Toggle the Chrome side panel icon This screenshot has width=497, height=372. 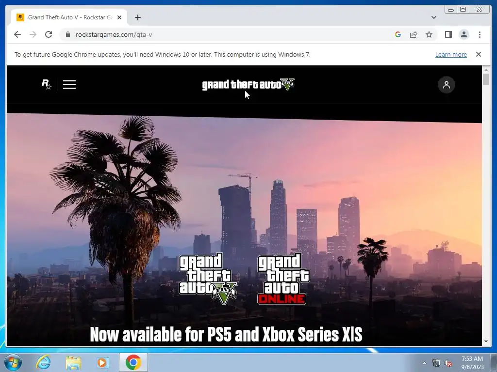pyautogui.click(x=448, y=34)
